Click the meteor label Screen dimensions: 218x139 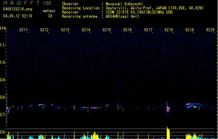[49, 11]
